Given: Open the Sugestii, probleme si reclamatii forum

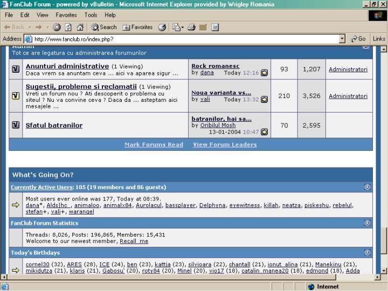Looking at the screenshot, I should (81, 87).
